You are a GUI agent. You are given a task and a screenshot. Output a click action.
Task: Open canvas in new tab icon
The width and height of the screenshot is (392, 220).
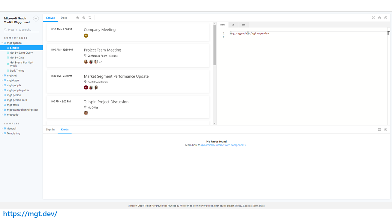[x=379, y=18]
